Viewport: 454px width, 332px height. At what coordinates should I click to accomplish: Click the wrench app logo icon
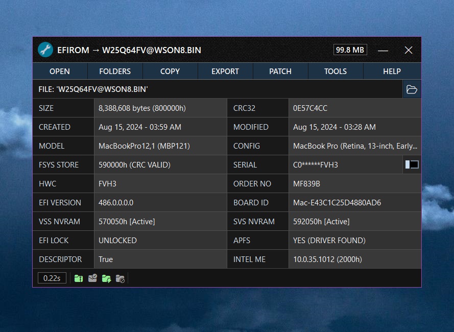click(x=45, y=50)
